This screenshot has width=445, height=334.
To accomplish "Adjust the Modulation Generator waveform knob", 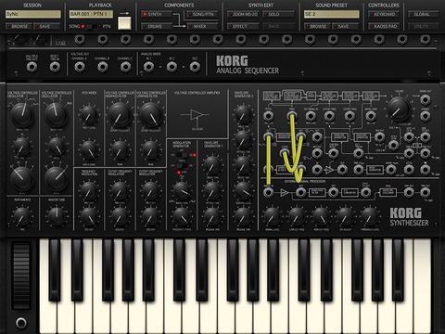I will [182, 191].
